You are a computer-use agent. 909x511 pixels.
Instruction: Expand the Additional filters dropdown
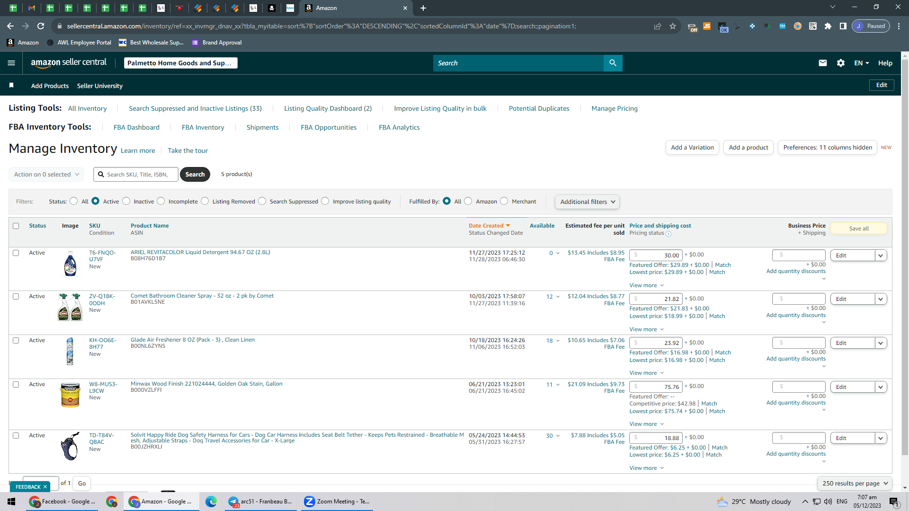(x=587, y=202)
